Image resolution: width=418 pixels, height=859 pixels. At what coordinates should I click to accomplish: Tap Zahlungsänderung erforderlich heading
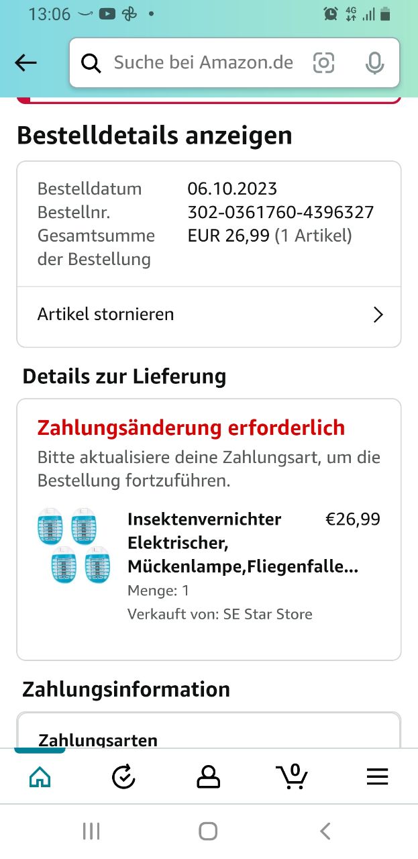tap(191, 427)
